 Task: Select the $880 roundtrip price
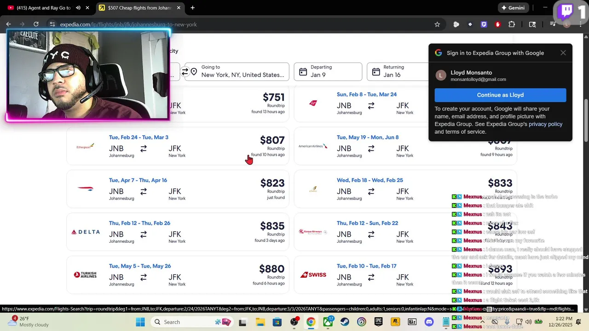[272, 269]
